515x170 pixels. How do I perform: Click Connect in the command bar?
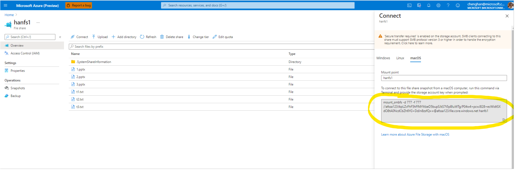79,37
